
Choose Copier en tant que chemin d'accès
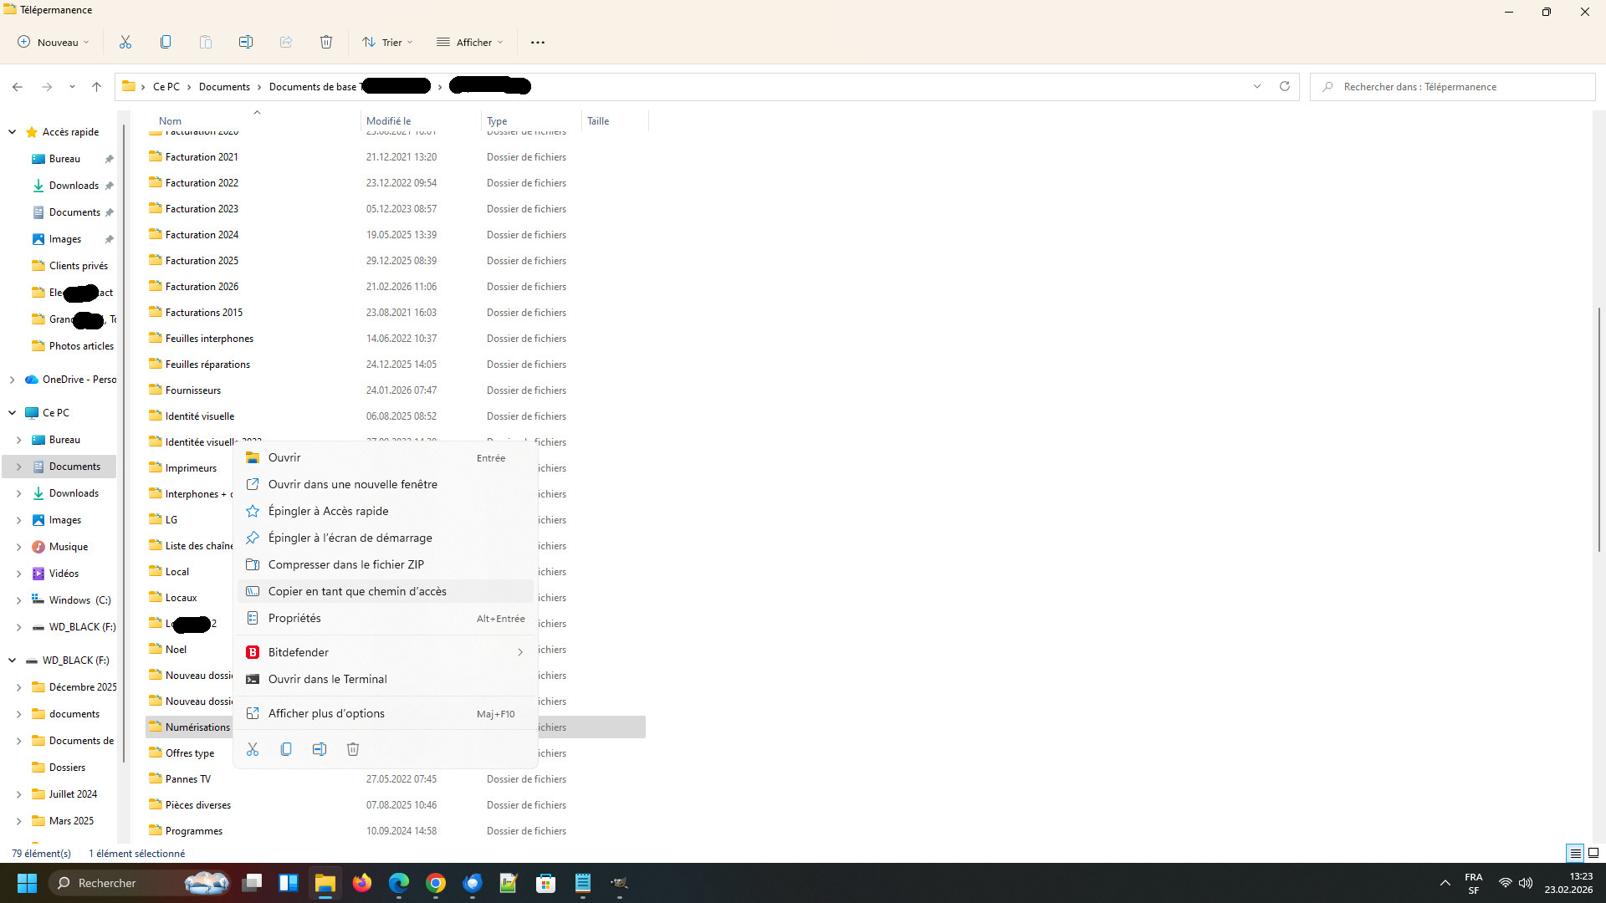tap(357, 591)
